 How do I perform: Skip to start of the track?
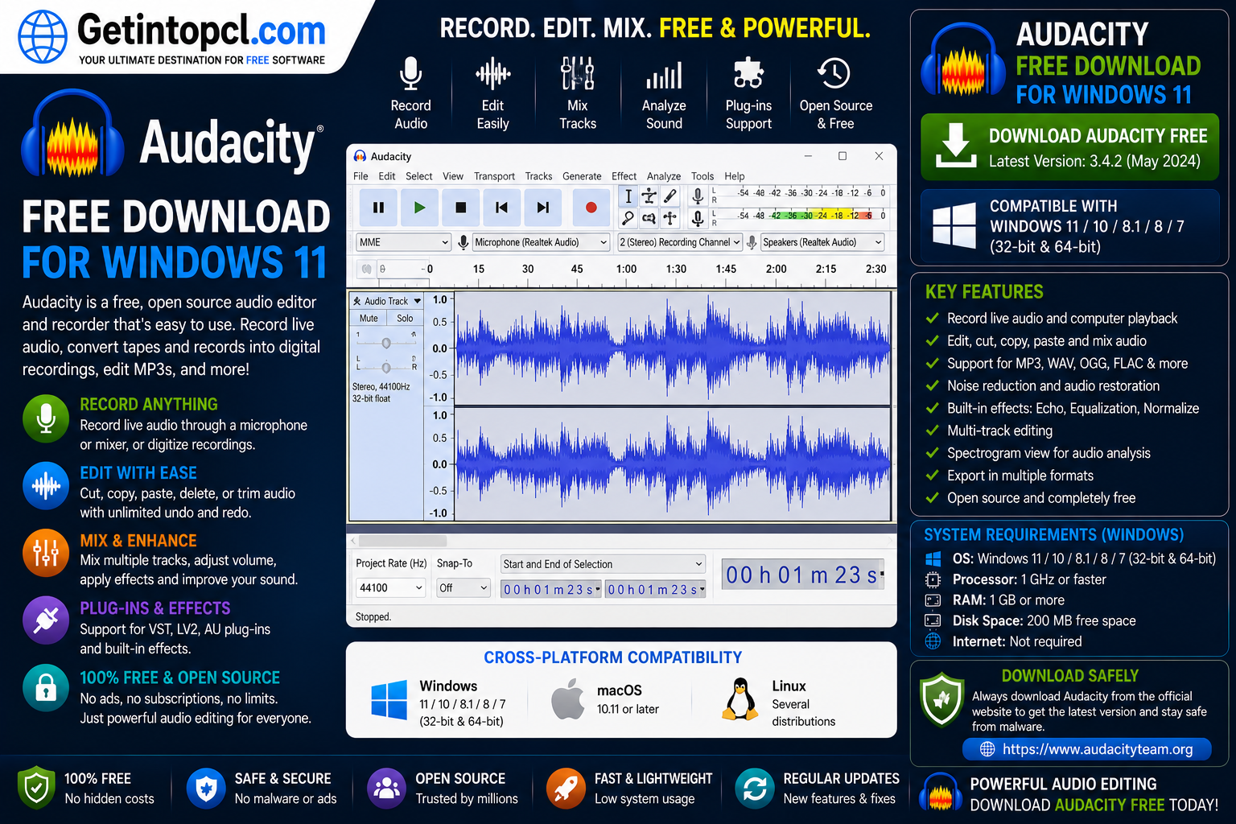click(501, 208)
